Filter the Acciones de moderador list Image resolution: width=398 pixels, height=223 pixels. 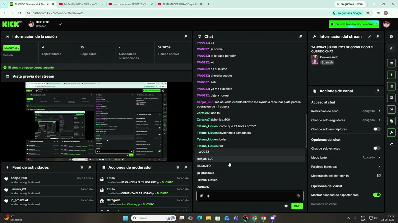click(178, 168)
